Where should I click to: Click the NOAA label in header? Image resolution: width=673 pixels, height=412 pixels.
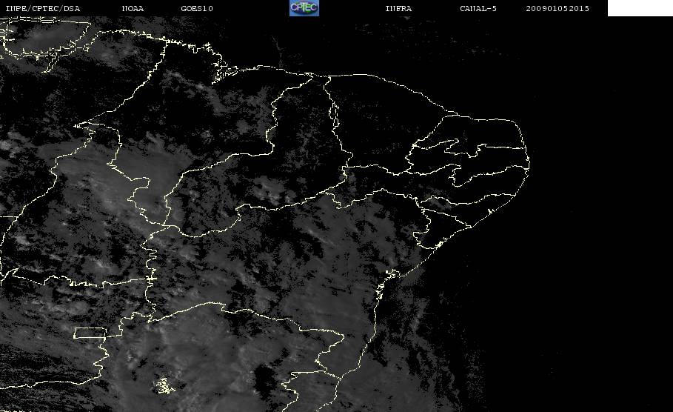[133, 8]
